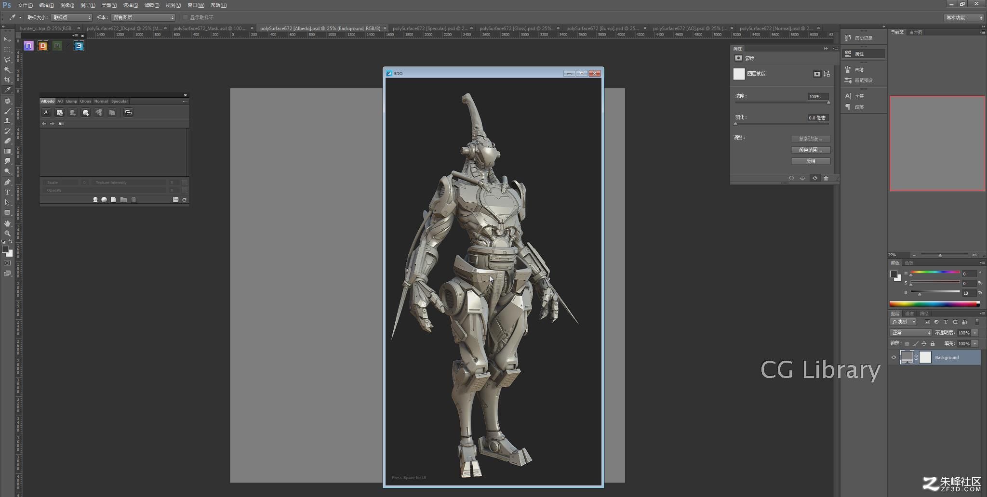Select the Hand tool

(7, 223)
